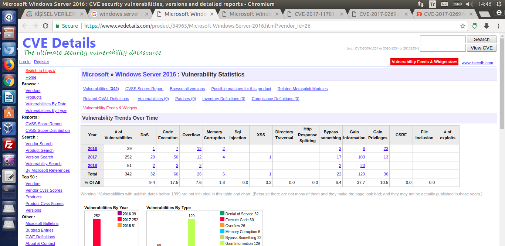Switch to the CVE-2017-11781 tab

(x=314, y=14)
